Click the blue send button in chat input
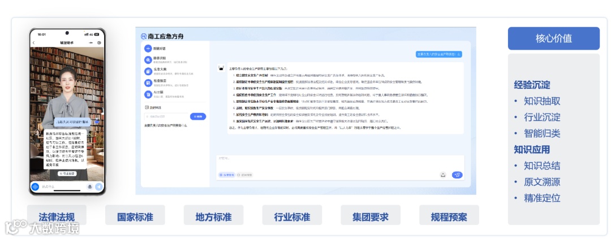The image size is (611, 239). [457, 175]
